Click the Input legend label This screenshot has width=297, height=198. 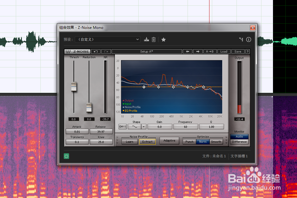click(128, 104)
